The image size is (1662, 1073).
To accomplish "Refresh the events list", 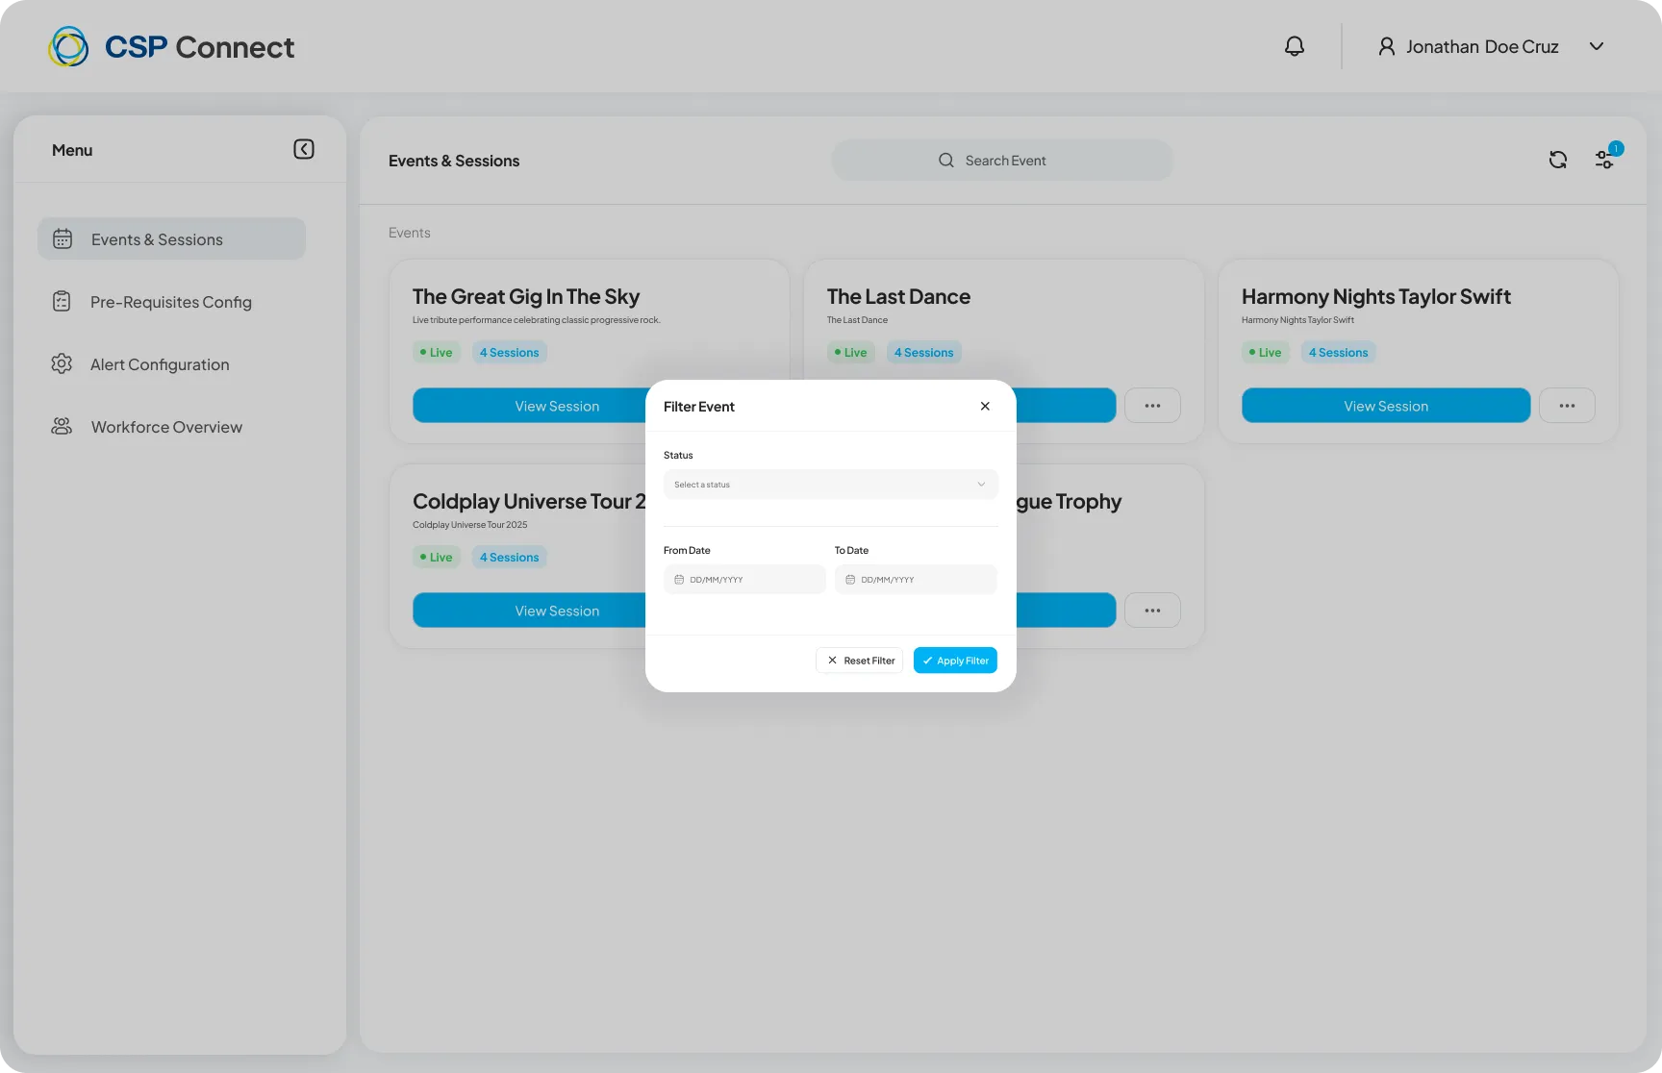I will pos(1558,160).
